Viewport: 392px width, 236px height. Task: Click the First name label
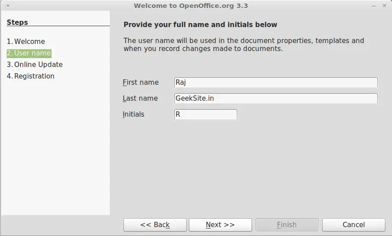[140, 83]
